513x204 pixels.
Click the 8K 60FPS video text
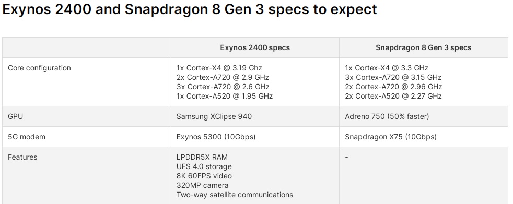tap(204, 176)
